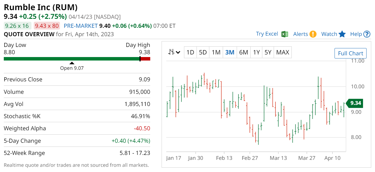Image resolution: width=375 pixels, height=172 pixels.
Task: Click the Alerts link text
Action: point(300,34)
